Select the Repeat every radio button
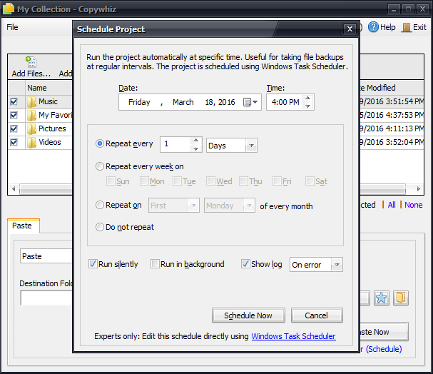 [100, 143]
